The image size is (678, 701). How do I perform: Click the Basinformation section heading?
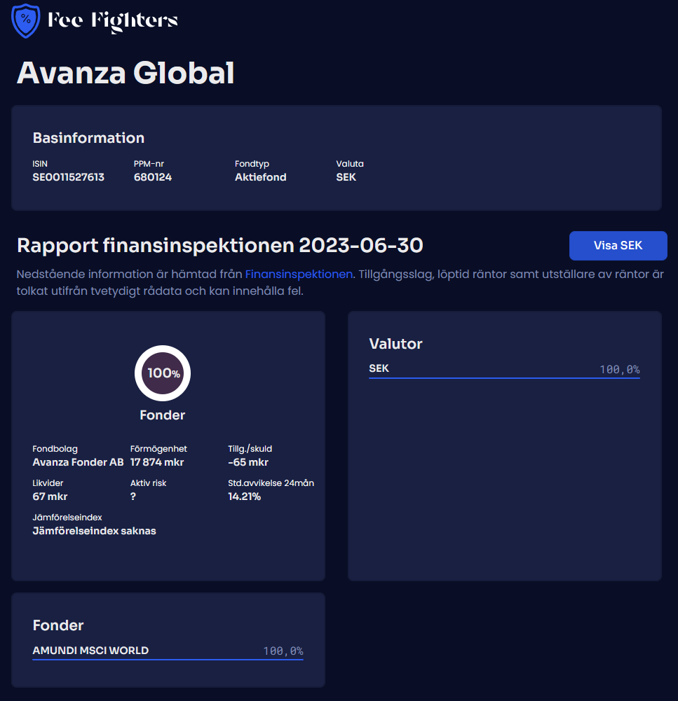(x=88, y=138)
